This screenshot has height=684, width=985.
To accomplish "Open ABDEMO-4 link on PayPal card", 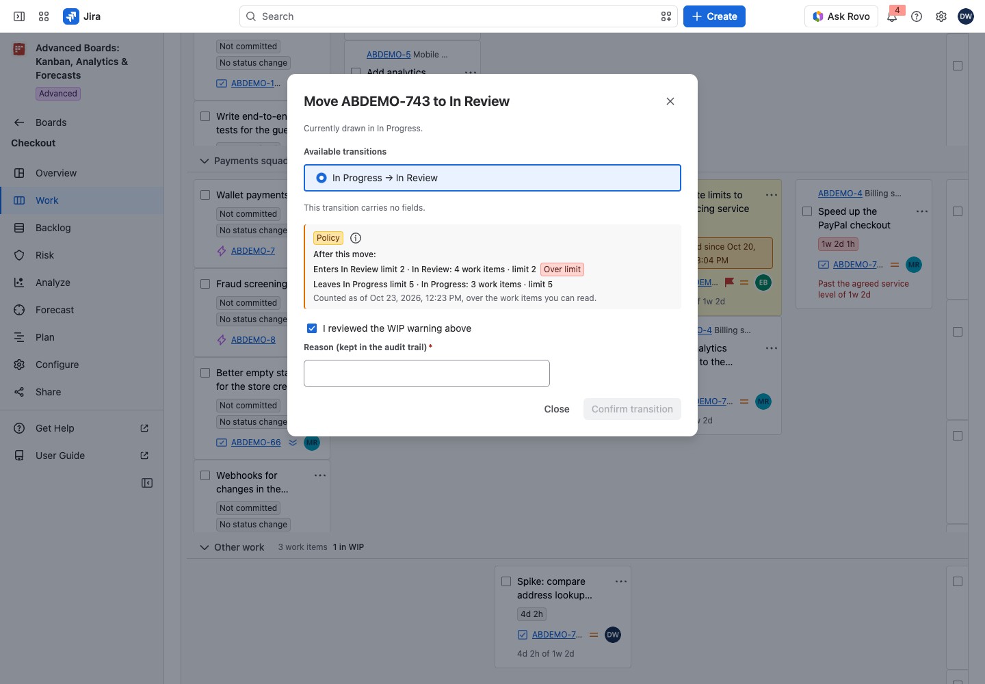I will coord(840,194).
